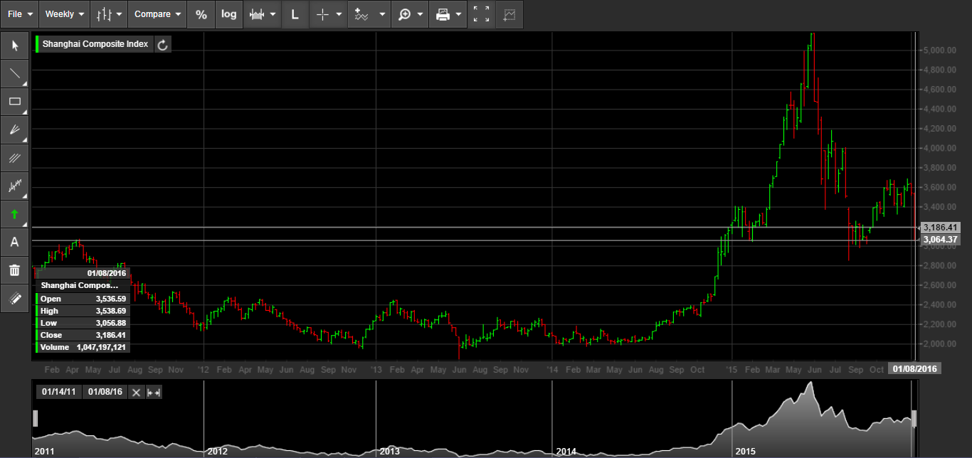Select the eraser tool in sidebar
The height and width of the screenshot is (458, 972).
click(x=14, y=299)
